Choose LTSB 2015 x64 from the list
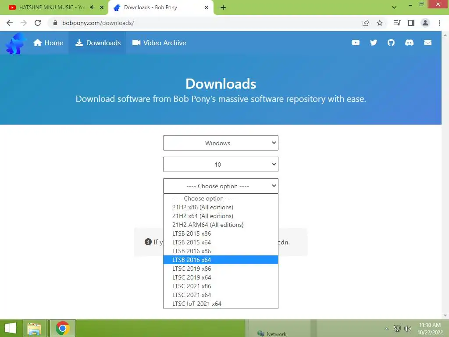449x337 pixels. click(x=221, y=242)
